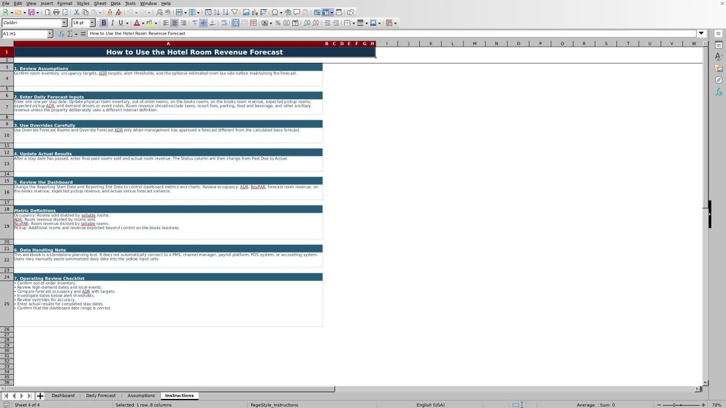This screenshot has width=726, height=408.
Task: Format cells as percent
Action: tap(278, 23)
